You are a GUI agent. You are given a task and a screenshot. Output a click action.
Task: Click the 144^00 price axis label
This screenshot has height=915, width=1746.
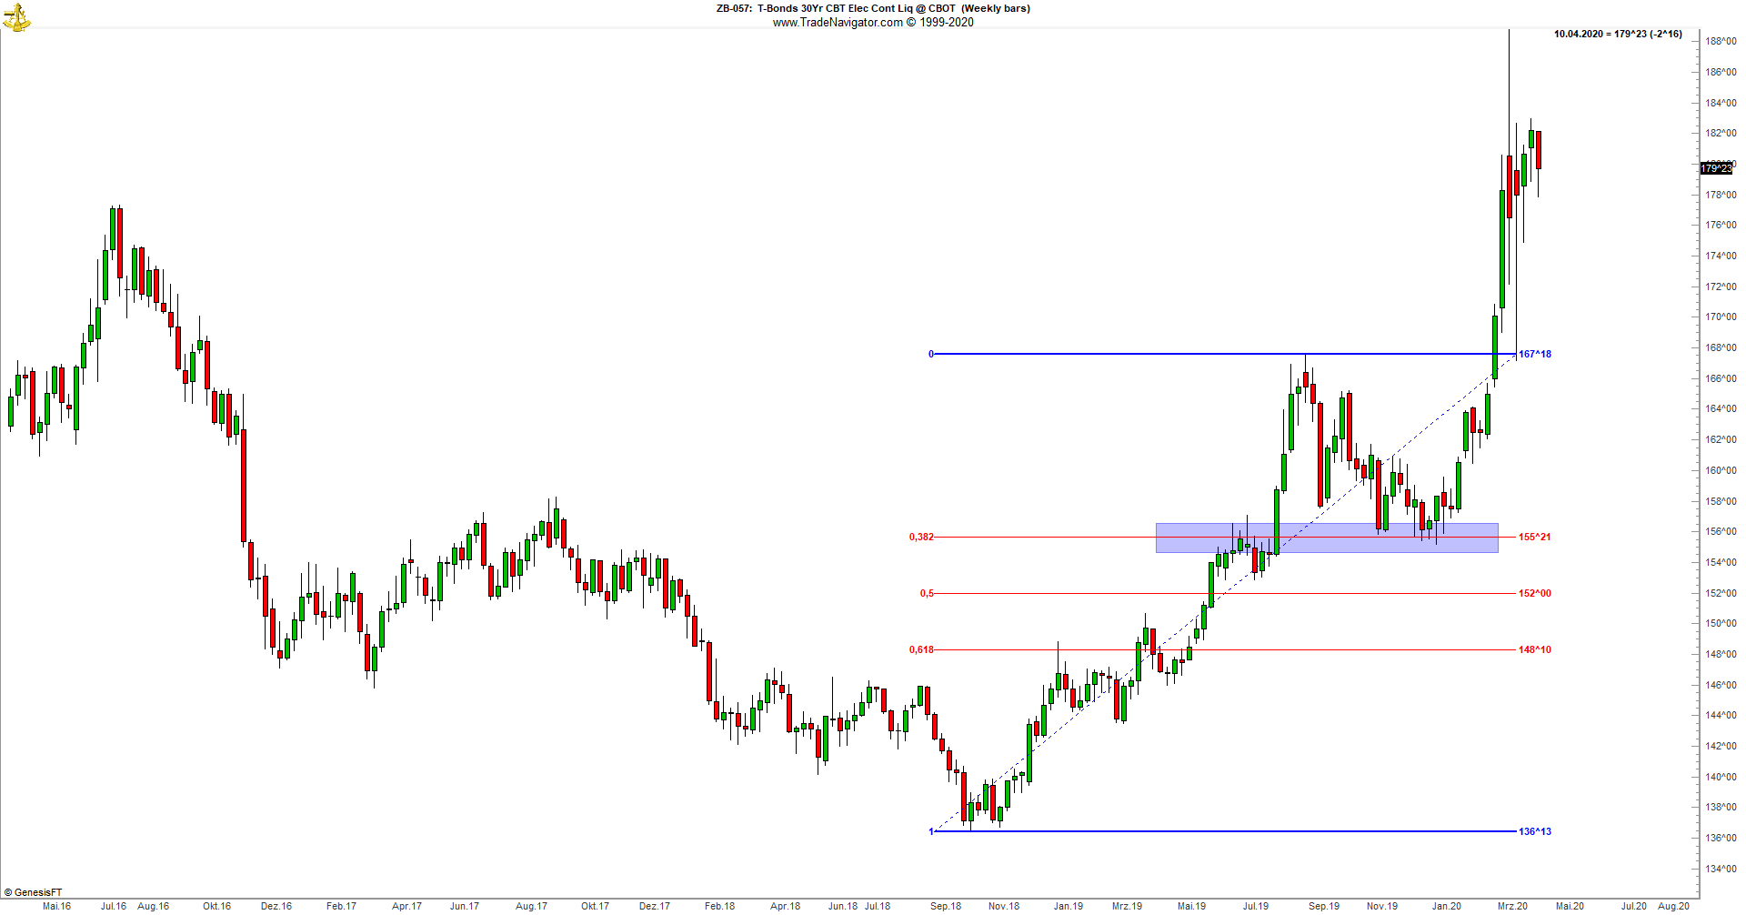[1721, 715]
